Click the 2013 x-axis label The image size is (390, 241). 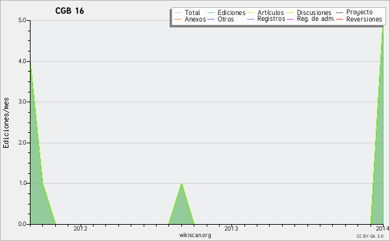click(x=231, y=229)
